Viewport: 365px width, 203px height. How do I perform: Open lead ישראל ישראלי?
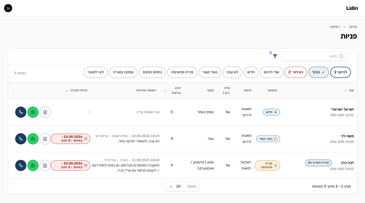click(342, 109)
